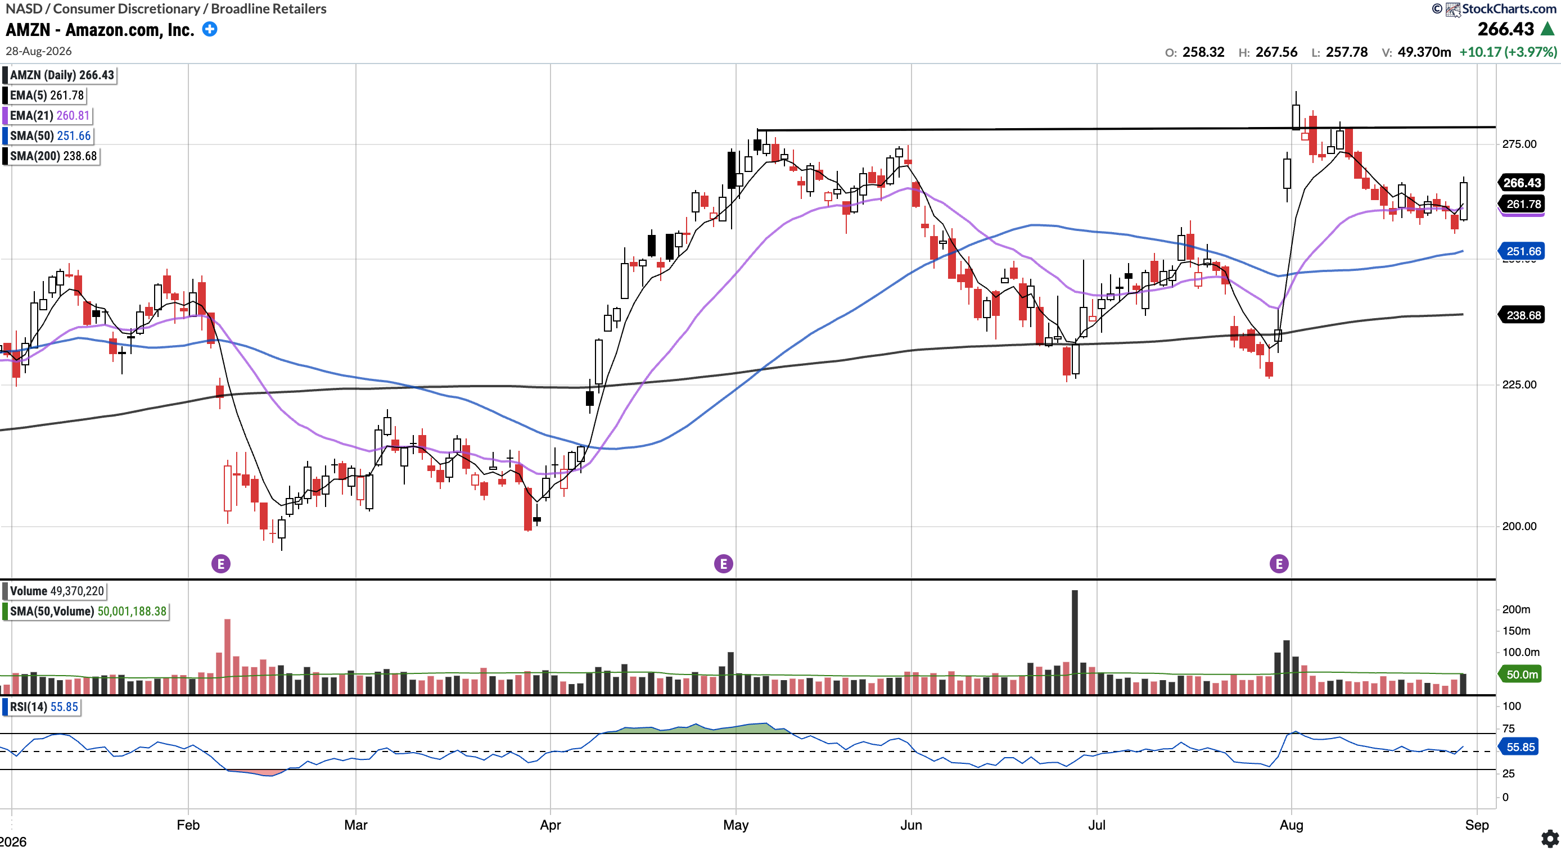Click the green up arrow beside the last price
The image size is (1561, 851).
[1548, 29]
